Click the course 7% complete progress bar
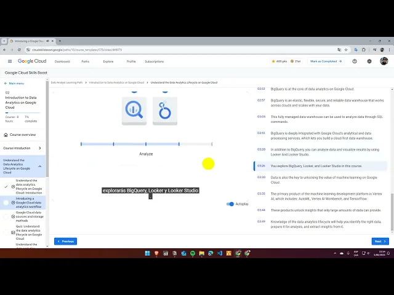This screenshot has width=394, height=295. 23,113
